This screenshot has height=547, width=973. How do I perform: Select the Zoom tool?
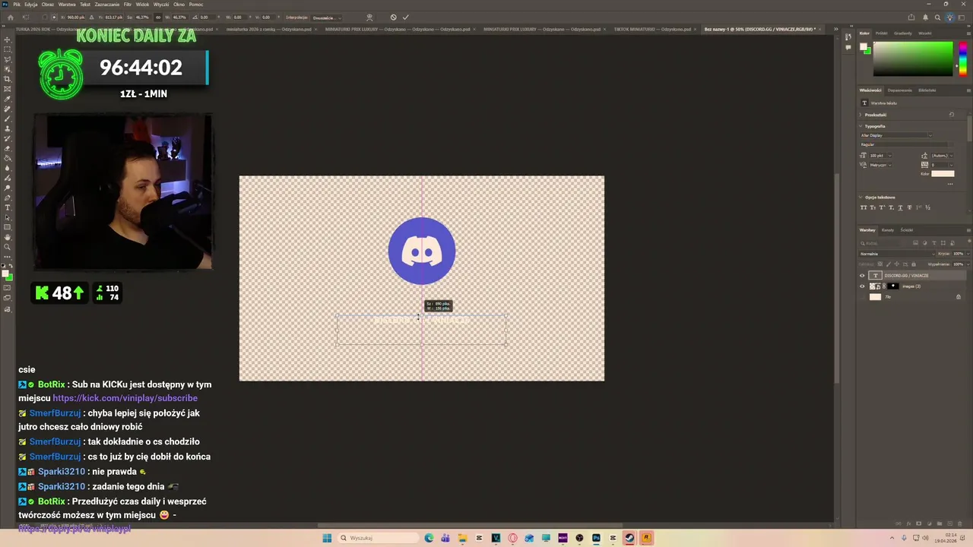click(8, 247)
